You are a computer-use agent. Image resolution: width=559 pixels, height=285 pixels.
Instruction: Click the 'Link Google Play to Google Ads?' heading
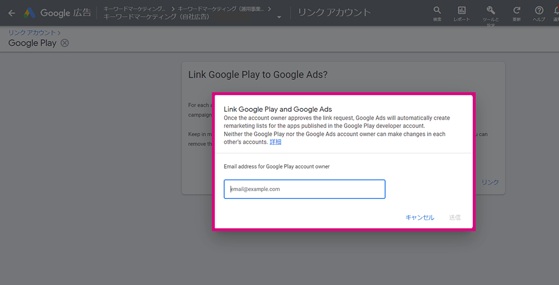click(x=258, y=74)
